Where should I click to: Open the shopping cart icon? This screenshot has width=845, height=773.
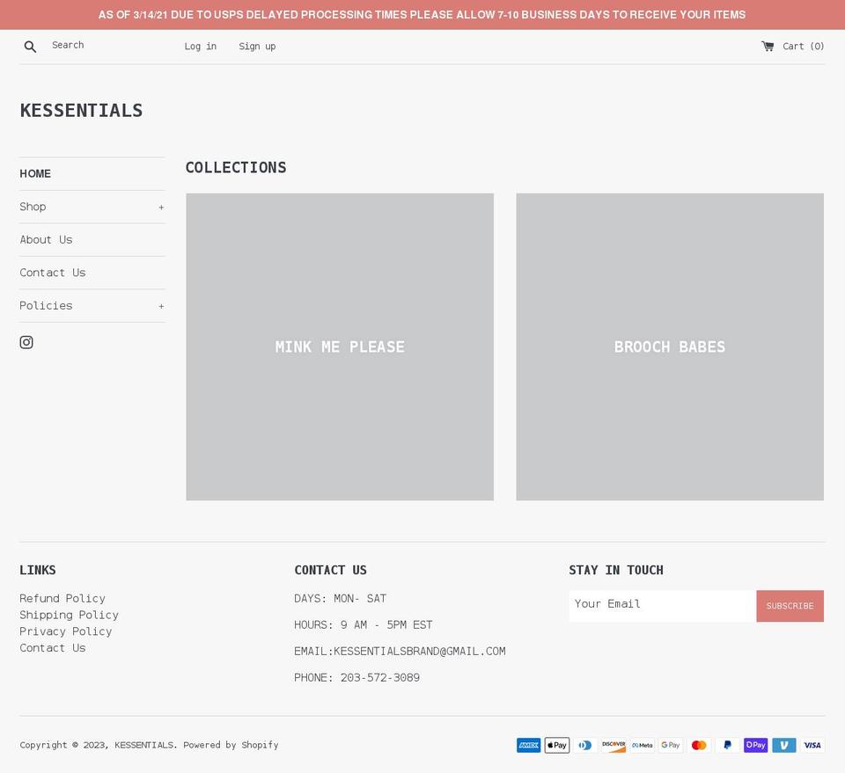[768, 47]
